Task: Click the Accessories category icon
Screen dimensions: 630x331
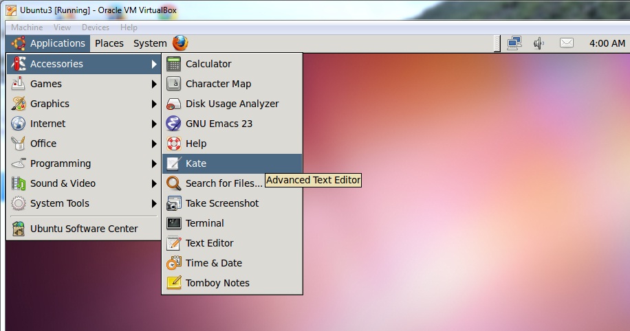Action: [19, 63]
